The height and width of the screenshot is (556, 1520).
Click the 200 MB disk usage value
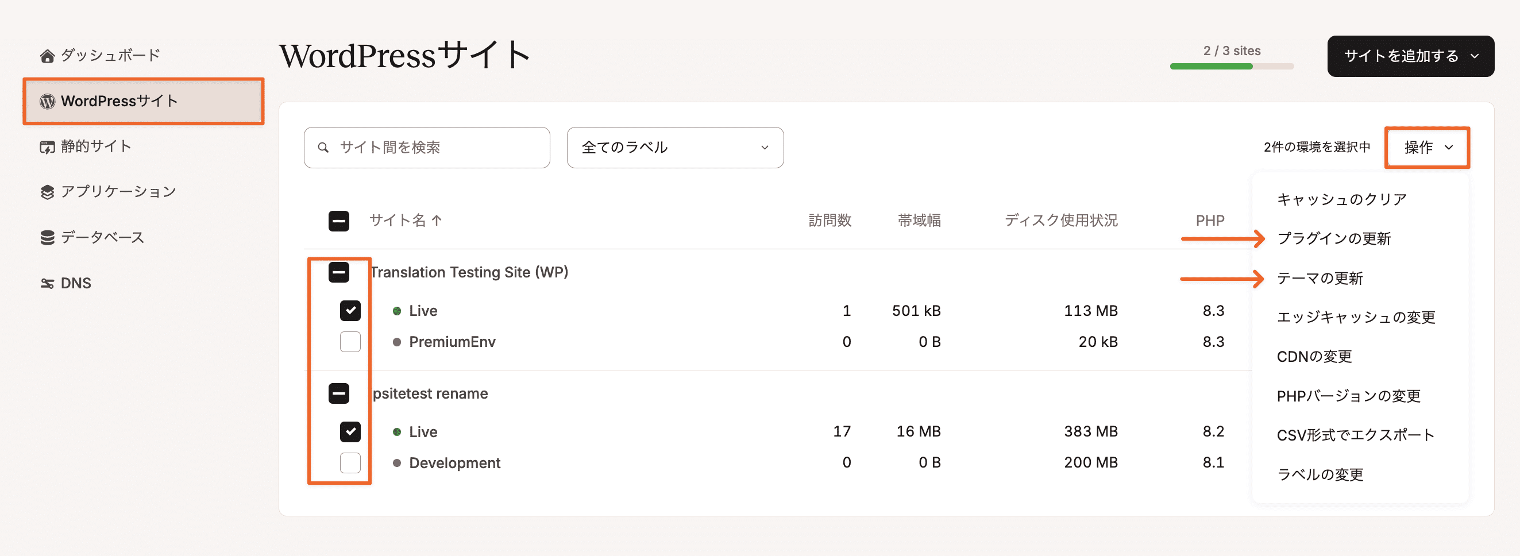click(1090, 463)
